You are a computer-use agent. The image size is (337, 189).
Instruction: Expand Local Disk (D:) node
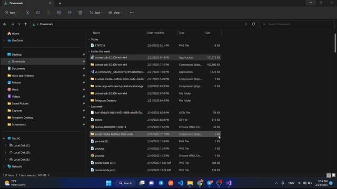[x=6, y=153]
